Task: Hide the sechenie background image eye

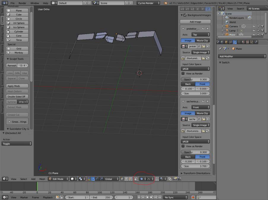Action: point(203,101)
